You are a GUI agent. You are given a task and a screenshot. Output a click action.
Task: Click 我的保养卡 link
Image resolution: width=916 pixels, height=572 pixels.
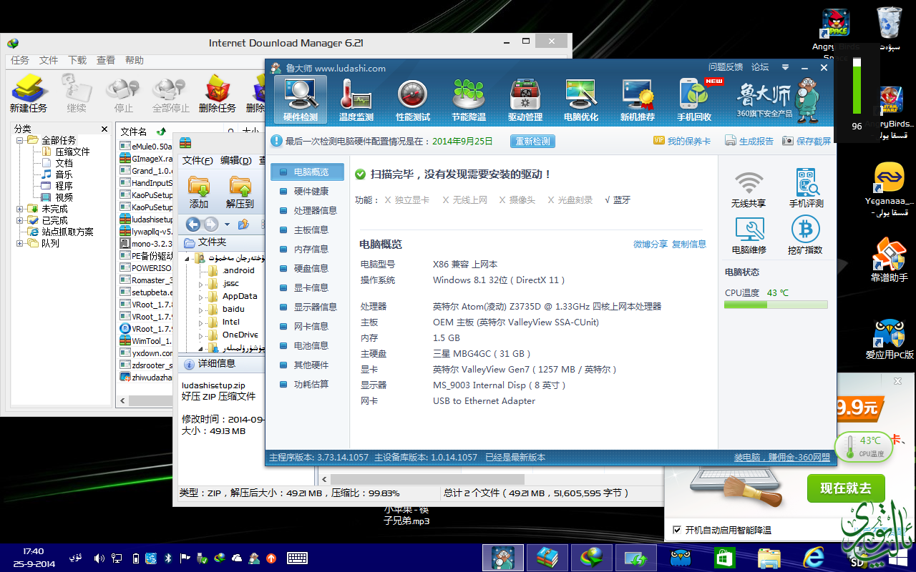[x=682, y=142]
